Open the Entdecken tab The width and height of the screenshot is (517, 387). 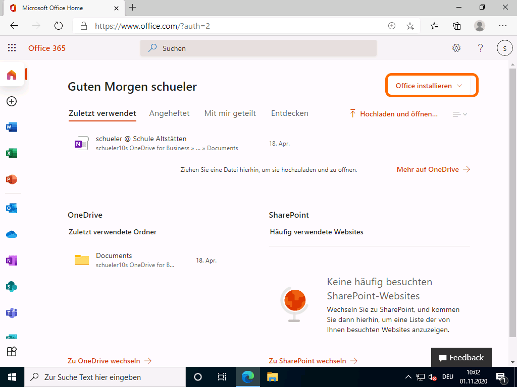(289, 113)
